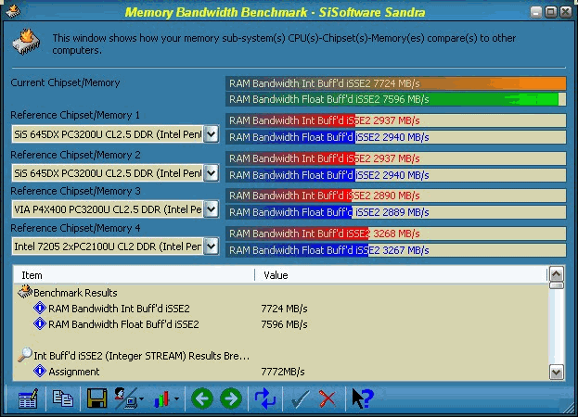Expand Reference Chipset/Memory 1 dropdown
Viewport: 578px width, 417px height.
(x=212, y=134)
